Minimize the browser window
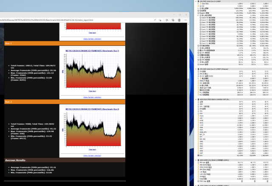 (x=174, y=15)
